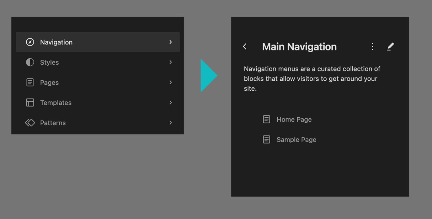Open the Patterns list via its chevron
Image resolution: width=432 pixels, height=219 pixels.
pyautogui.click(x=171, y=123)
